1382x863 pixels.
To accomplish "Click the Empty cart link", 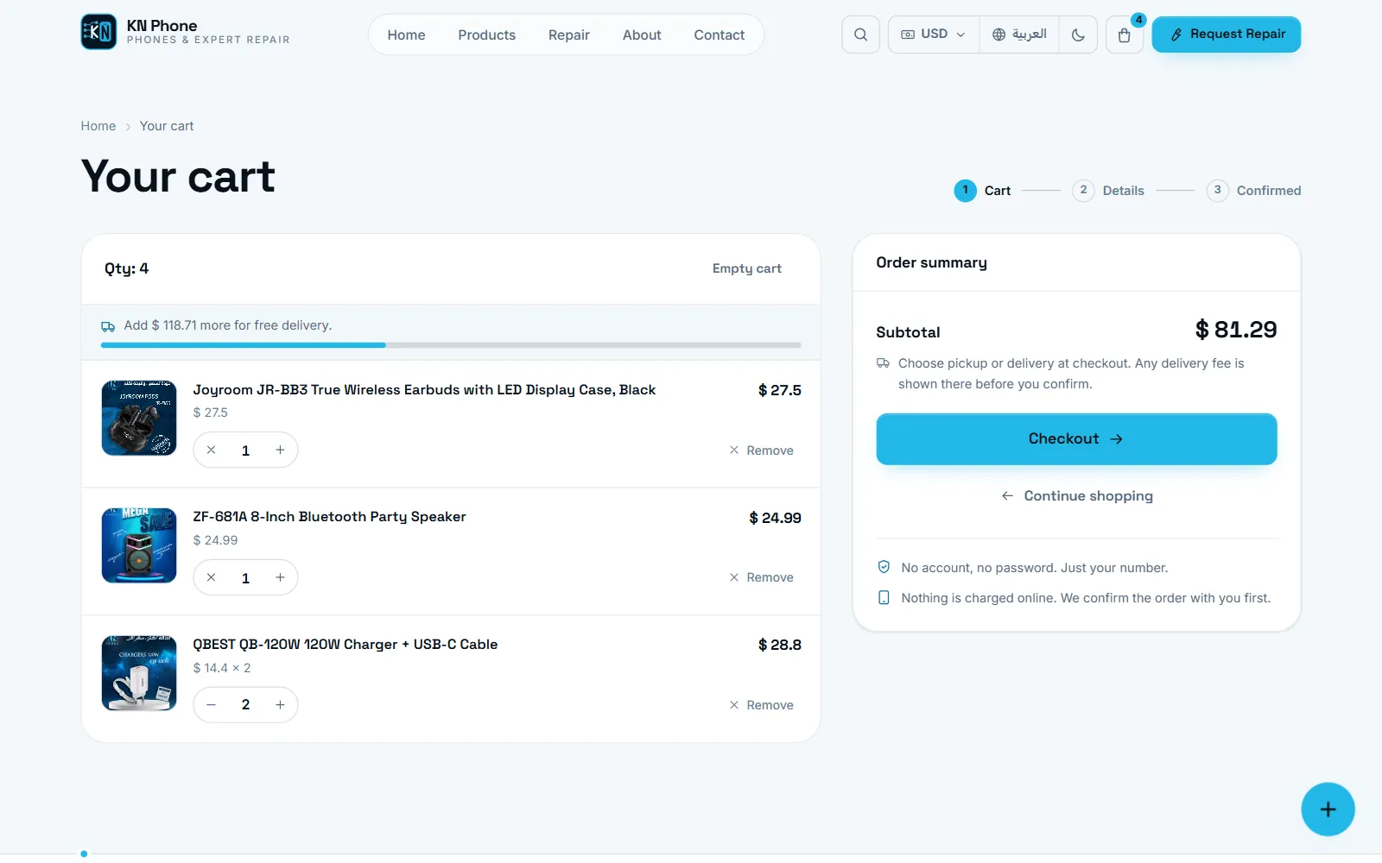I will point(747,268).
